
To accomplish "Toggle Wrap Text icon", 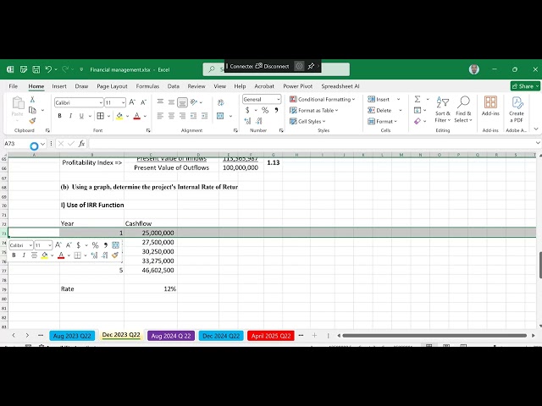I will point(220,102).
